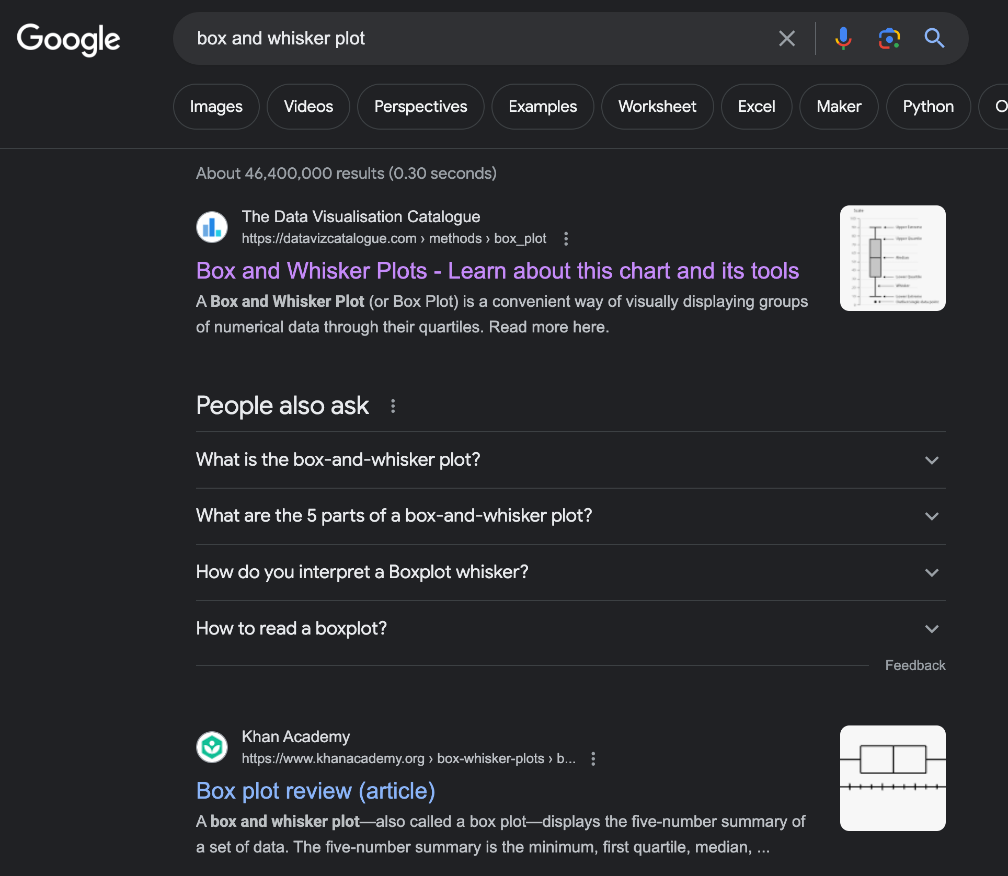Click 'The Data Visualisation Catalogue' site name
The image size is (1008, 876).
coord(361,217)
